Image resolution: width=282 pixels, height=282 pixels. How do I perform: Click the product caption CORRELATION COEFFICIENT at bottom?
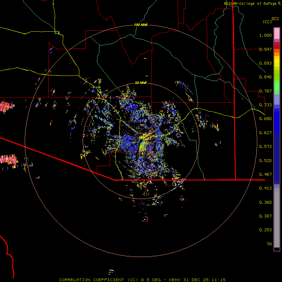pos(91,280)
